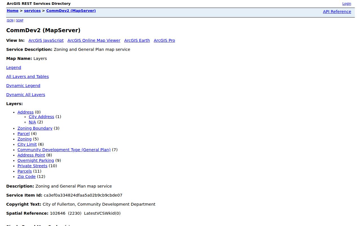Open Dynamic All Layers link
Viewport: 361px width, 226px height.
click(x=26, y=95)
